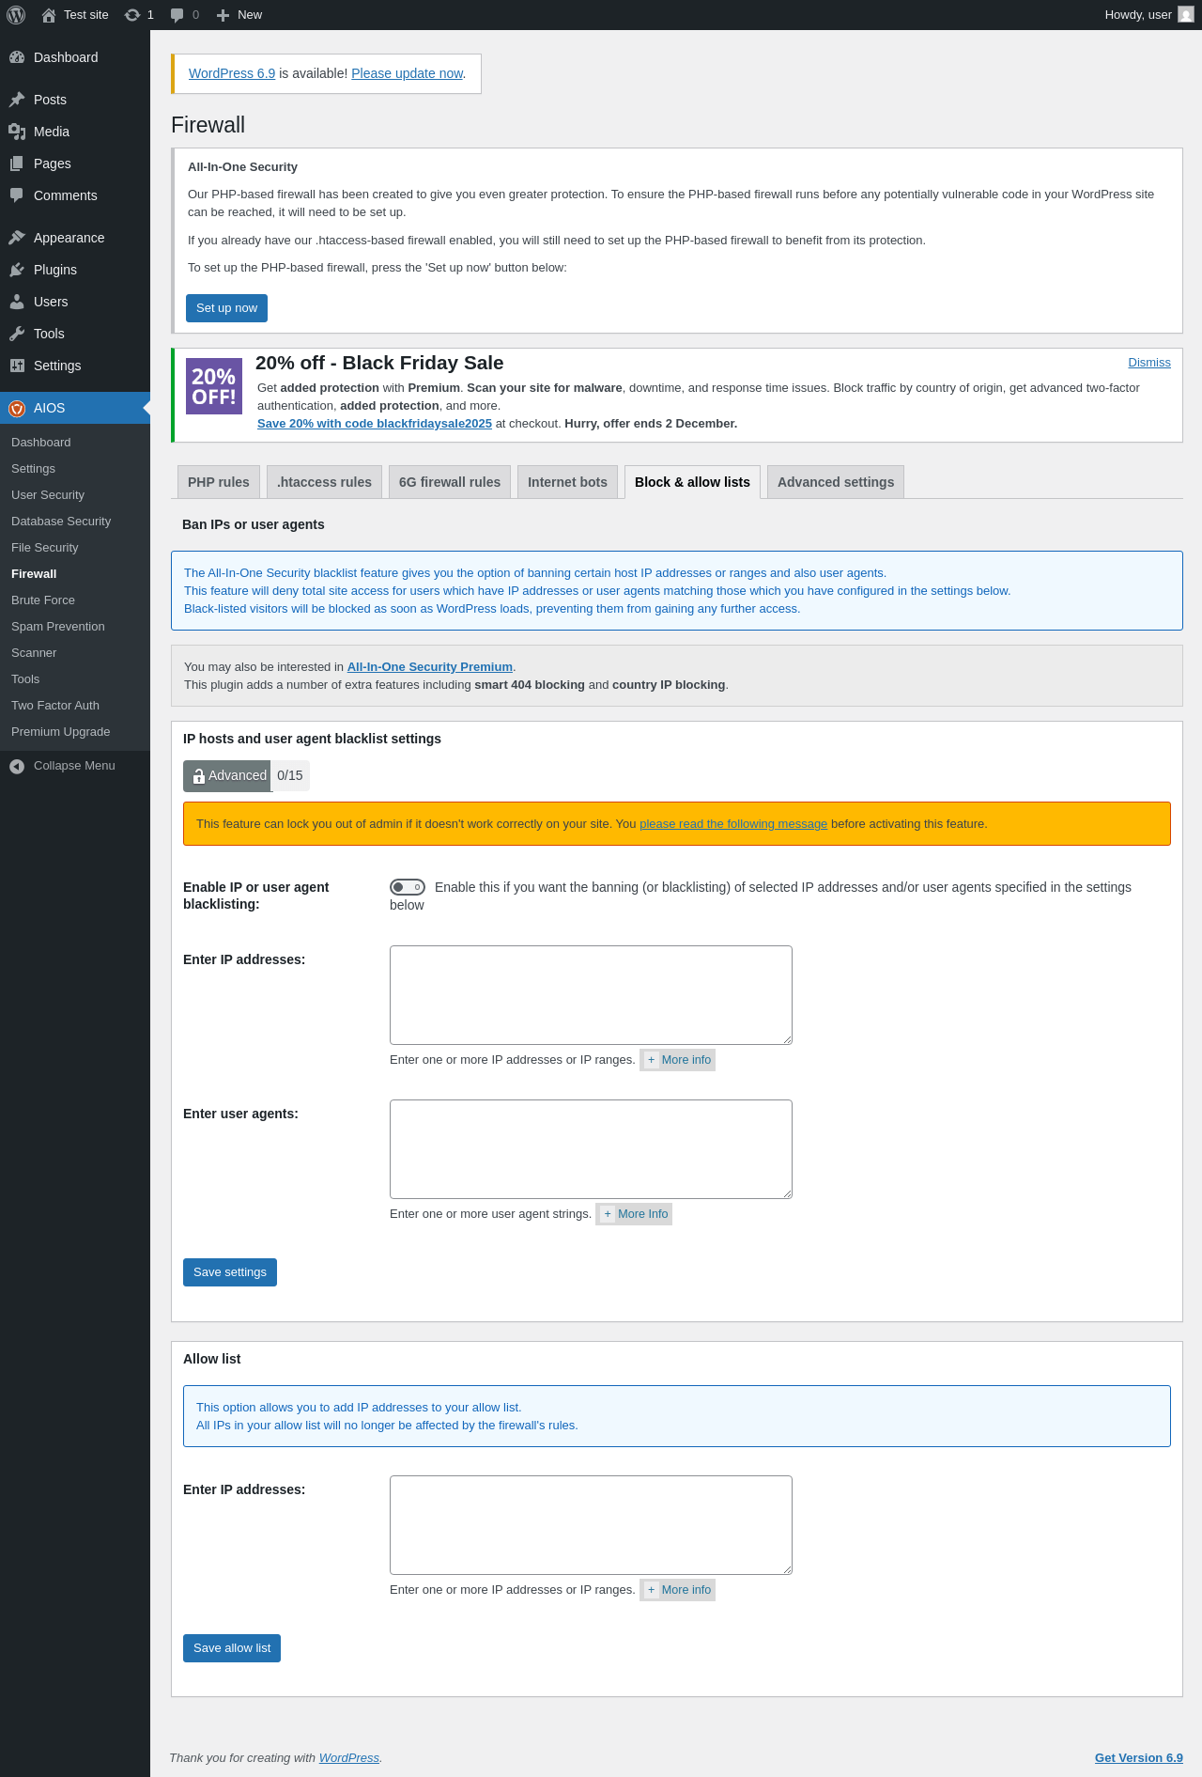This screenshot has width=1202, height=1777.
Task: Open the Premium Upgrade submenu
Action: pyautogui.click(x=75, y=732)
